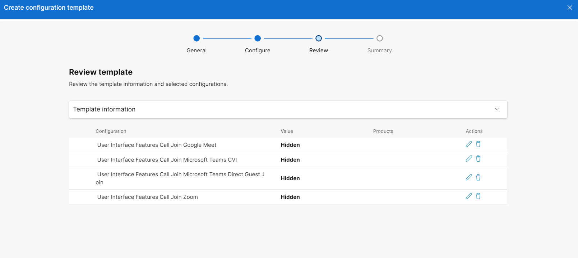
Task: Click the Summary step circle
Action: point(380,38)
